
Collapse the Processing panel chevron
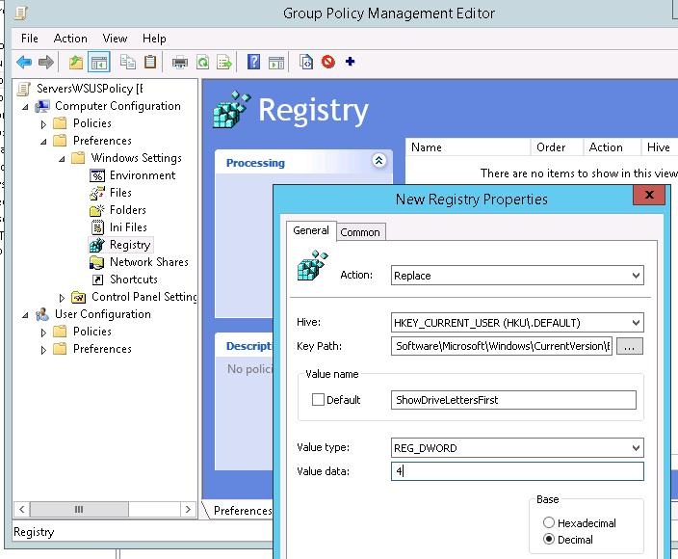point(378,161)
